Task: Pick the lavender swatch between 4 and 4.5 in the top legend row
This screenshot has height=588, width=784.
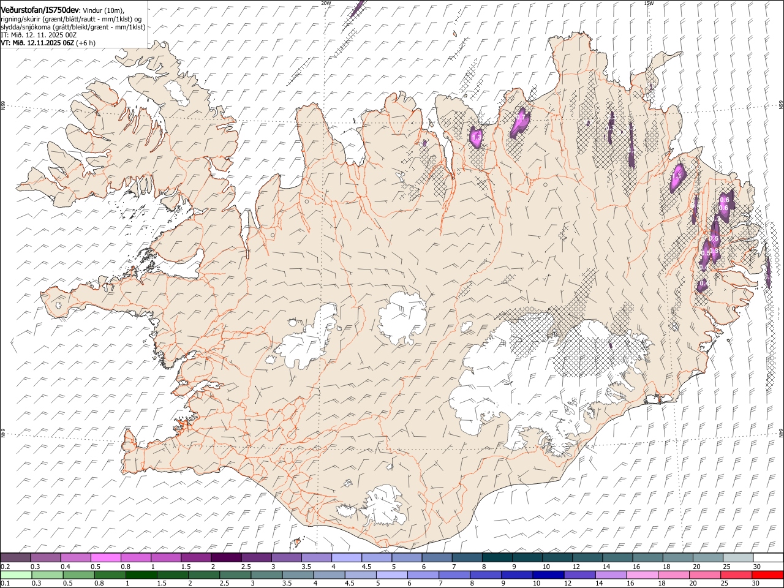Action: [347, 558]
